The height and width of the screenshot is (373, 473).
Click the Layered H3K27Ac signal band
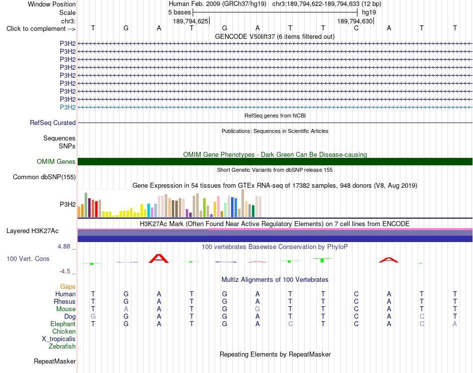pyautogui.click(x=275, y=235)
